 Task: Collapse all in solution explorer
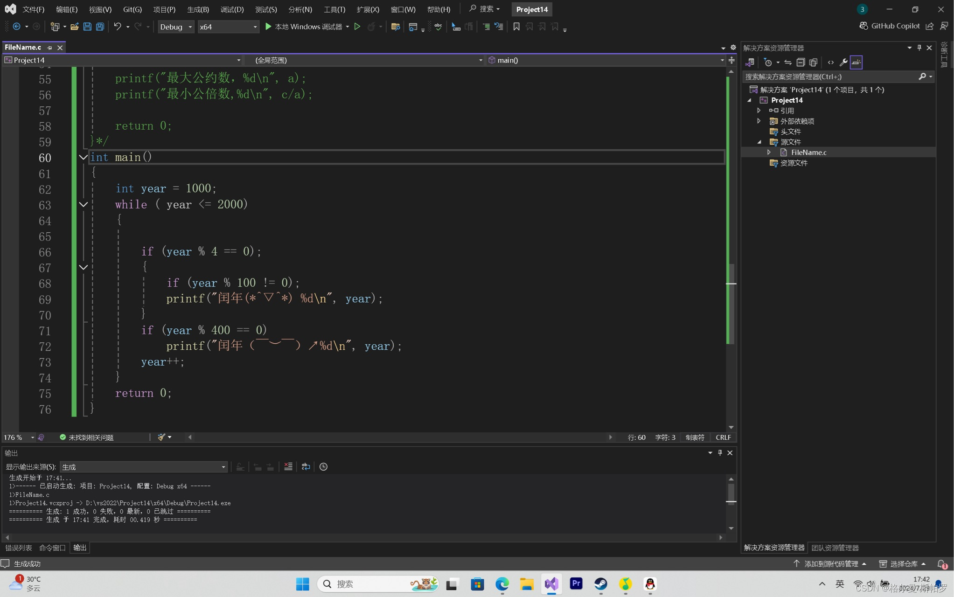(801, 62)
